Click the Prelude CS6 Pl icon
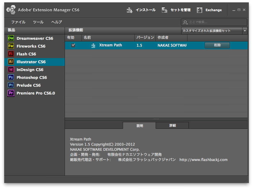Viewport: 253px width, 189px height. tap(11, 85)
